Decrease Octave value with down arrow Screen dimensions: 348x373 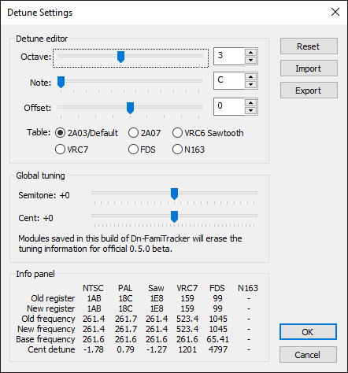tap(251, 61)
